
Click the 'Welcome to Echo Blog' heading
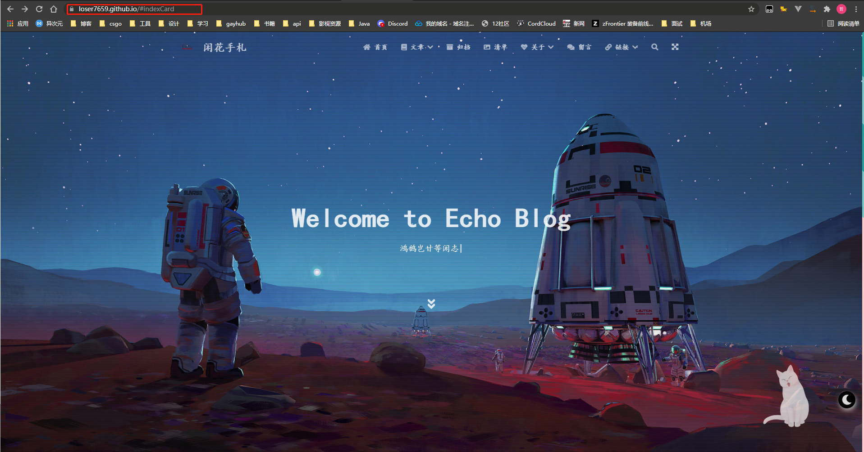(431, 219)
